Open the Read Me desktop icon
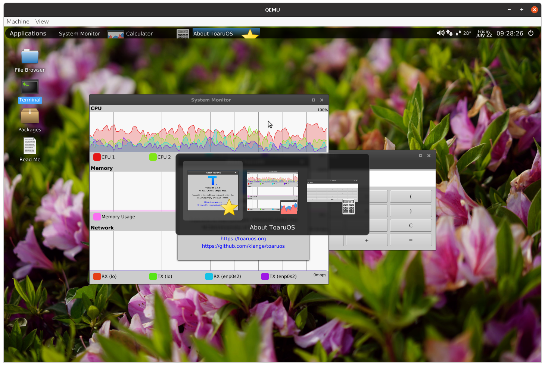Viewport: 545px width, 366px height. [30, 150]
